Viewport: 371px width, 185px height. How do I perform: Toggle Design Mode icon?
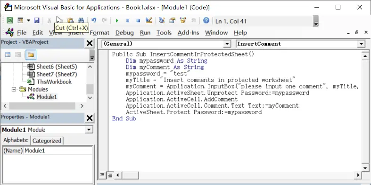click(x=148, y=20)
